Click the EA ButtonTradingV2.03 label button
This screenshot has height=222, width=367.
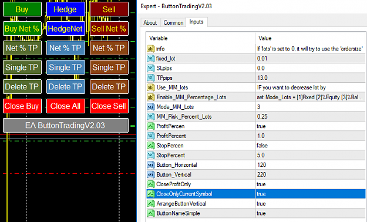[x=66, y=125]
